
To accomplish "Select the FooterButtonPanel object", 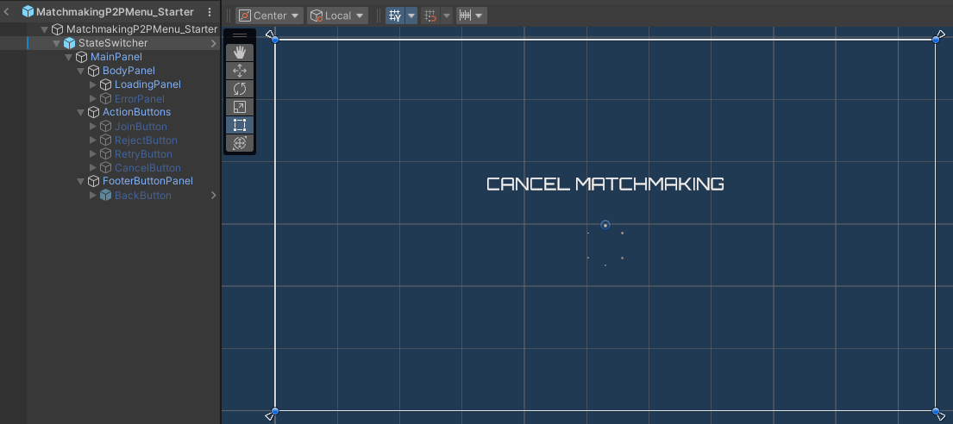I will [147, 181].
